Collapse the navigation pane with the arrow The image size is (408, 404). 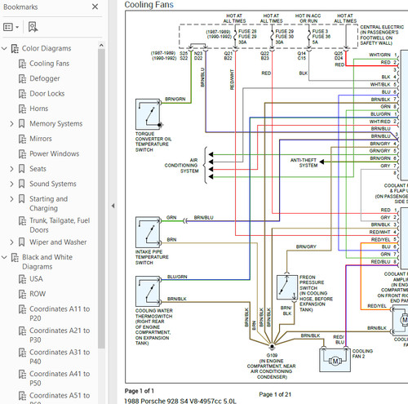(x=113, y=206)
